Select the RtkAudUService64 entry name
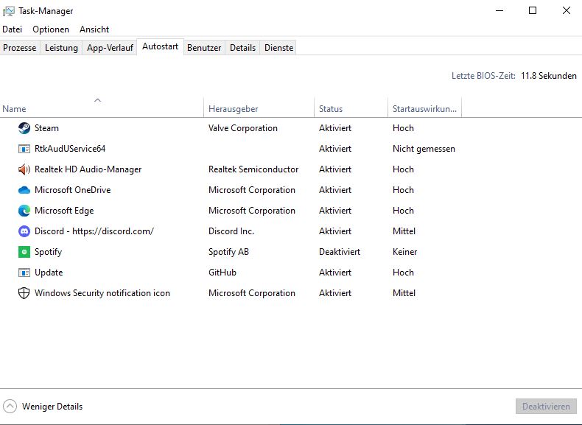 coord(70,149)
